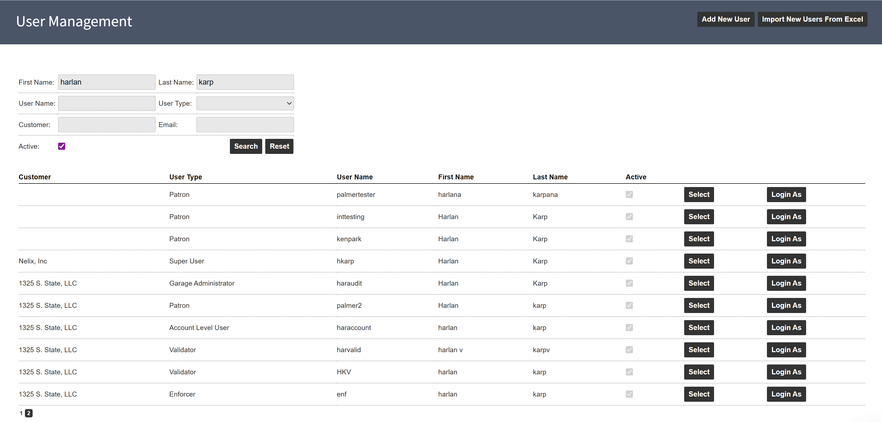Screen dimensions: 882x422
Task: Open the User Type dropdown
Action: (245, 103)
